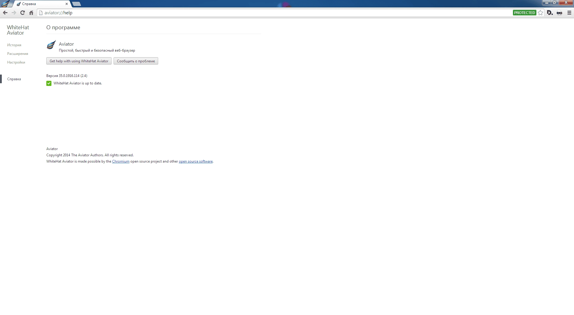
Task: Click Сообщить о проблеме button
Action: [136, 61]
